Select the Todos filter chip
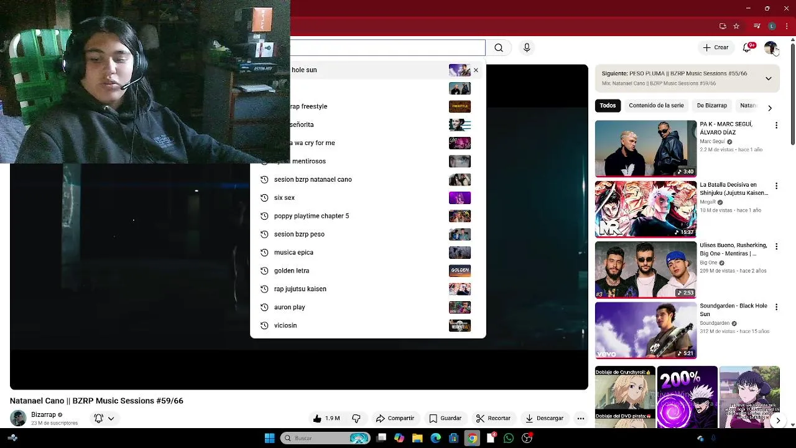Viewport: 796px width, 448px height. pos(608,106)
